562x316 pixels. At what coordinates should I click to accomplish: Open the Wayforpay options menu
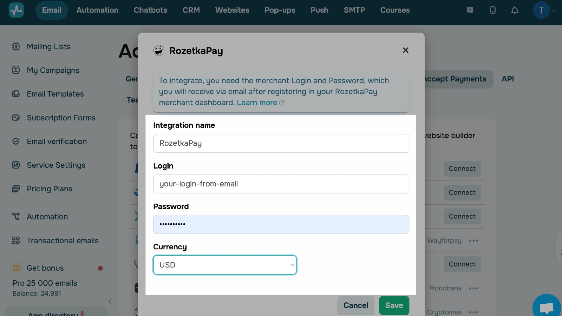click(x=473, y=241)
